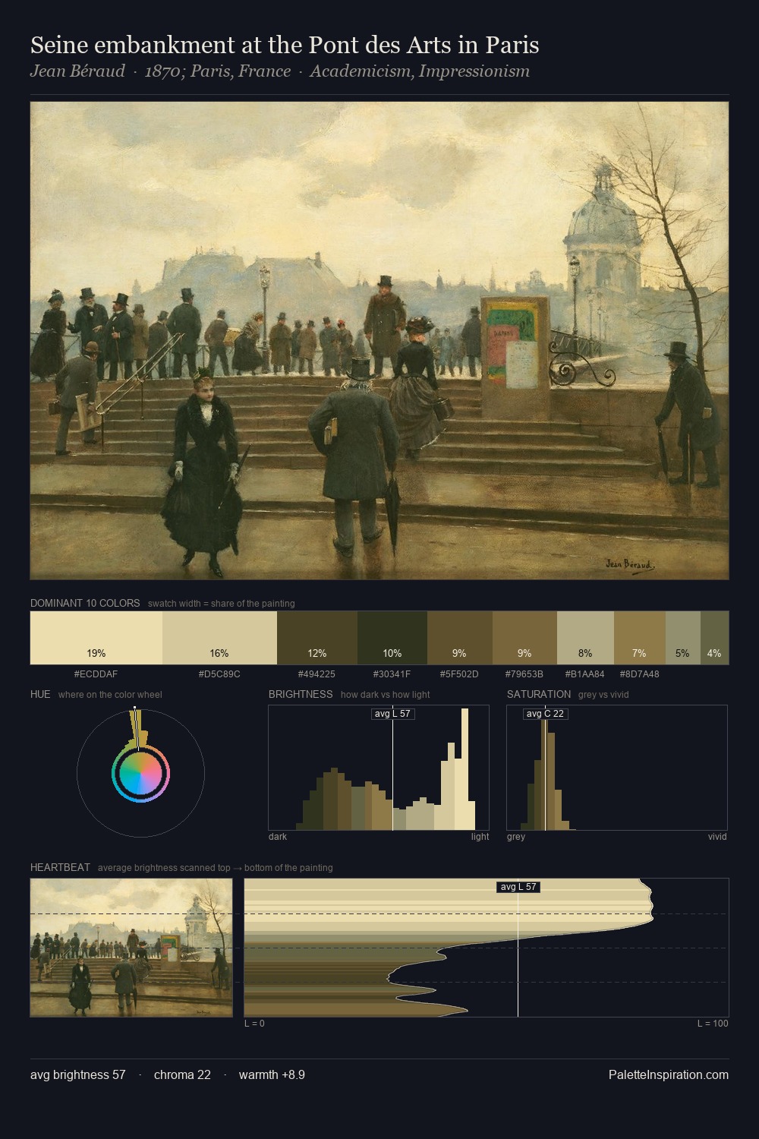Click the 'SATURATION' section heading

tap(539, 694)
